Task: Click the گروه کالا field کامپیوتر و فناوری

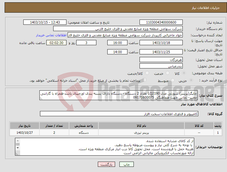Action: pos(119,114)
